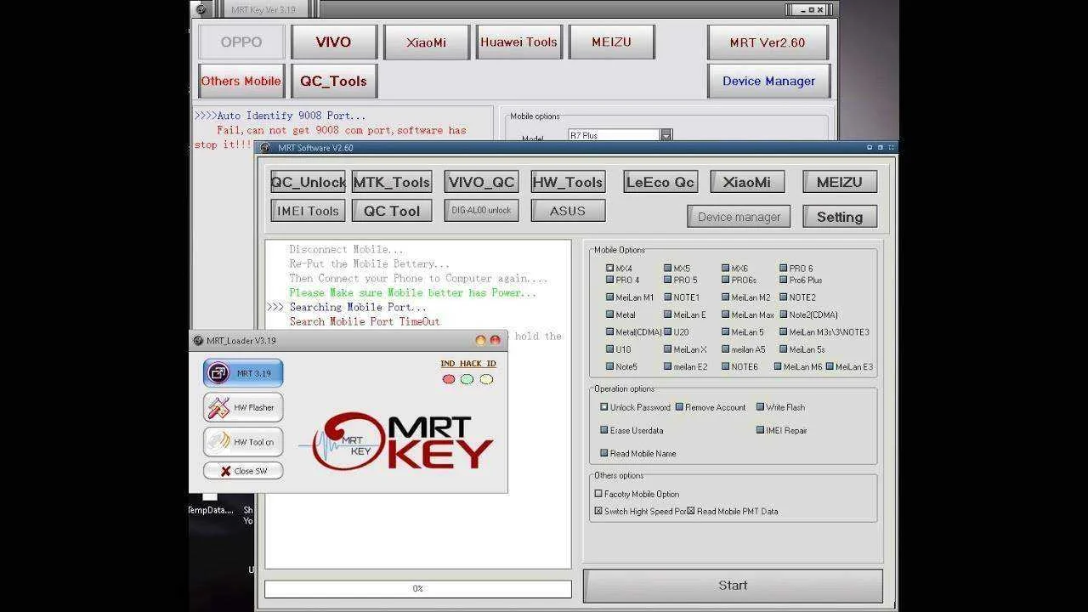Select XiaoMi in MRT Software V2.60
Screen dimensions: 1088x612
[x=747, y=182]
